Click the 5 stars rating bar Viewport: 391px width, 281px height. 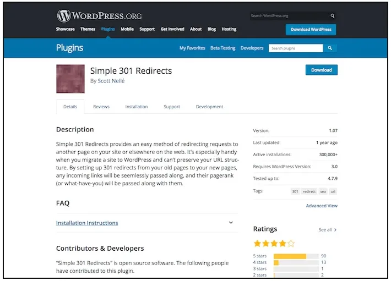296,256
